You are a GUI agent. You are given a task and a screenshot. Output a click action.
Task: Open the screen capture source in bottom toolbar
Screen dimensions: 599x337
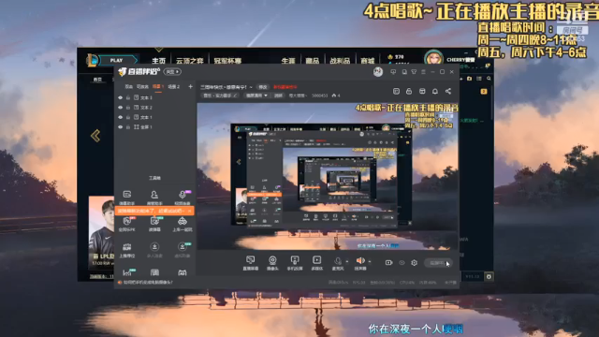[x=250, y=263]
